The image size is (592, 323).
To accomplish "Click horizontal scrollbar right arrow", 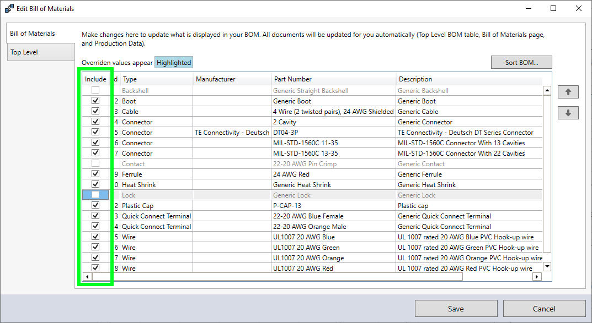I will tap(536, 277).
